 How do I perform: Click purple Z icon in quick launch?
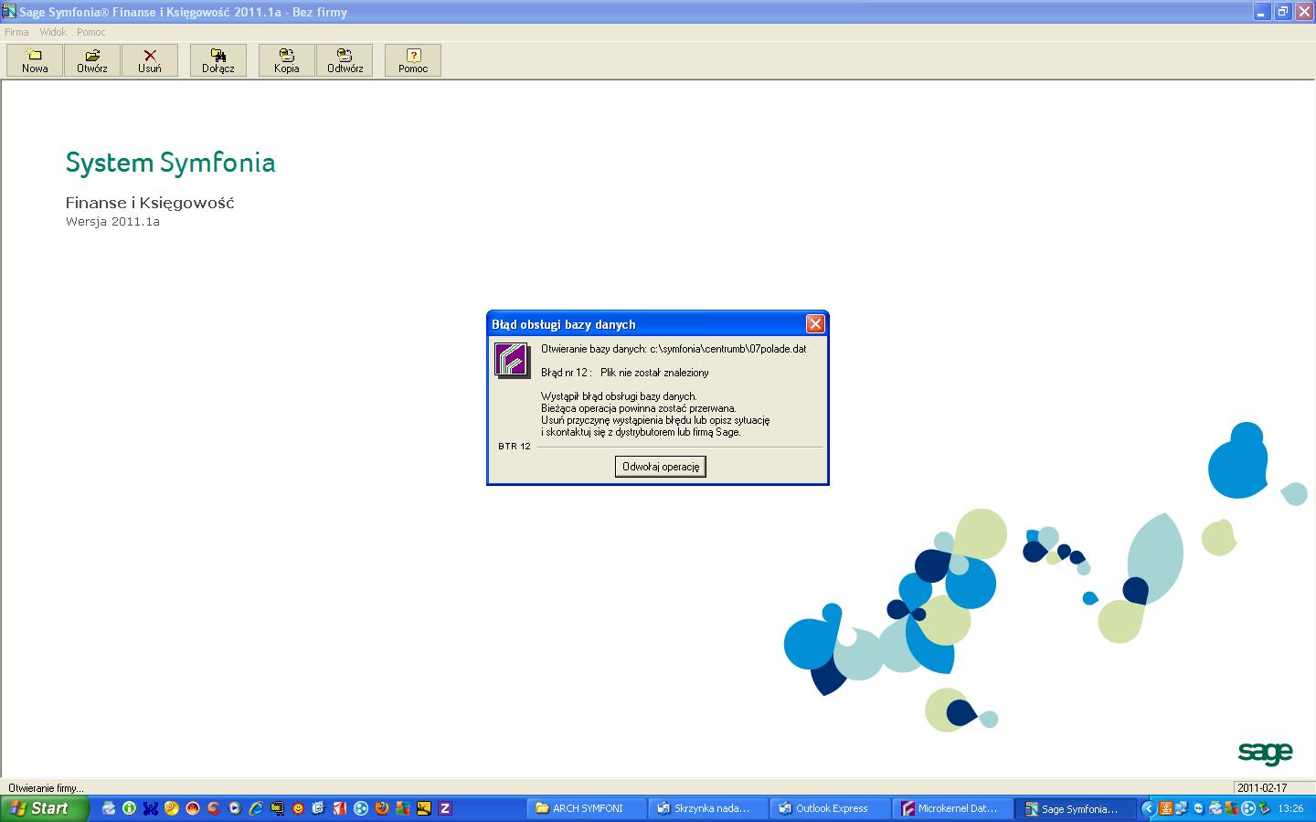tap(445, 808)
